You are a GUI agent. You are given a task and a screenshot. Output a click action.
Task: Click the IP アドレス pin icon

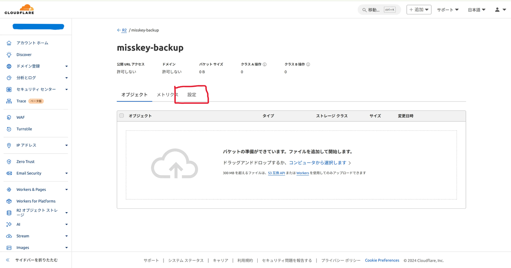(x=9, y=145)
